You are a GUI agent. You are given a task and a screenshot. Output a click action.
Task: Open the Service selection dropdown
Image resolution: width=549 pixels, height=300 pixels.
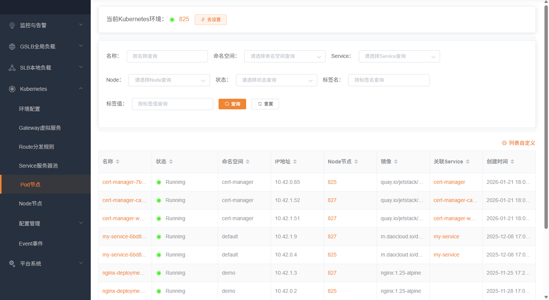[x=399, y=56]
